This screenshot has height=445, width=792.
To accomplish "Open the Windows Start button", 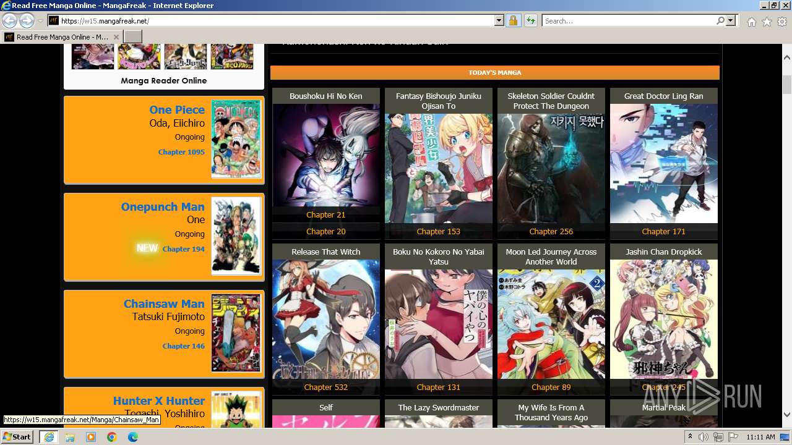I will tap(17, 437).
